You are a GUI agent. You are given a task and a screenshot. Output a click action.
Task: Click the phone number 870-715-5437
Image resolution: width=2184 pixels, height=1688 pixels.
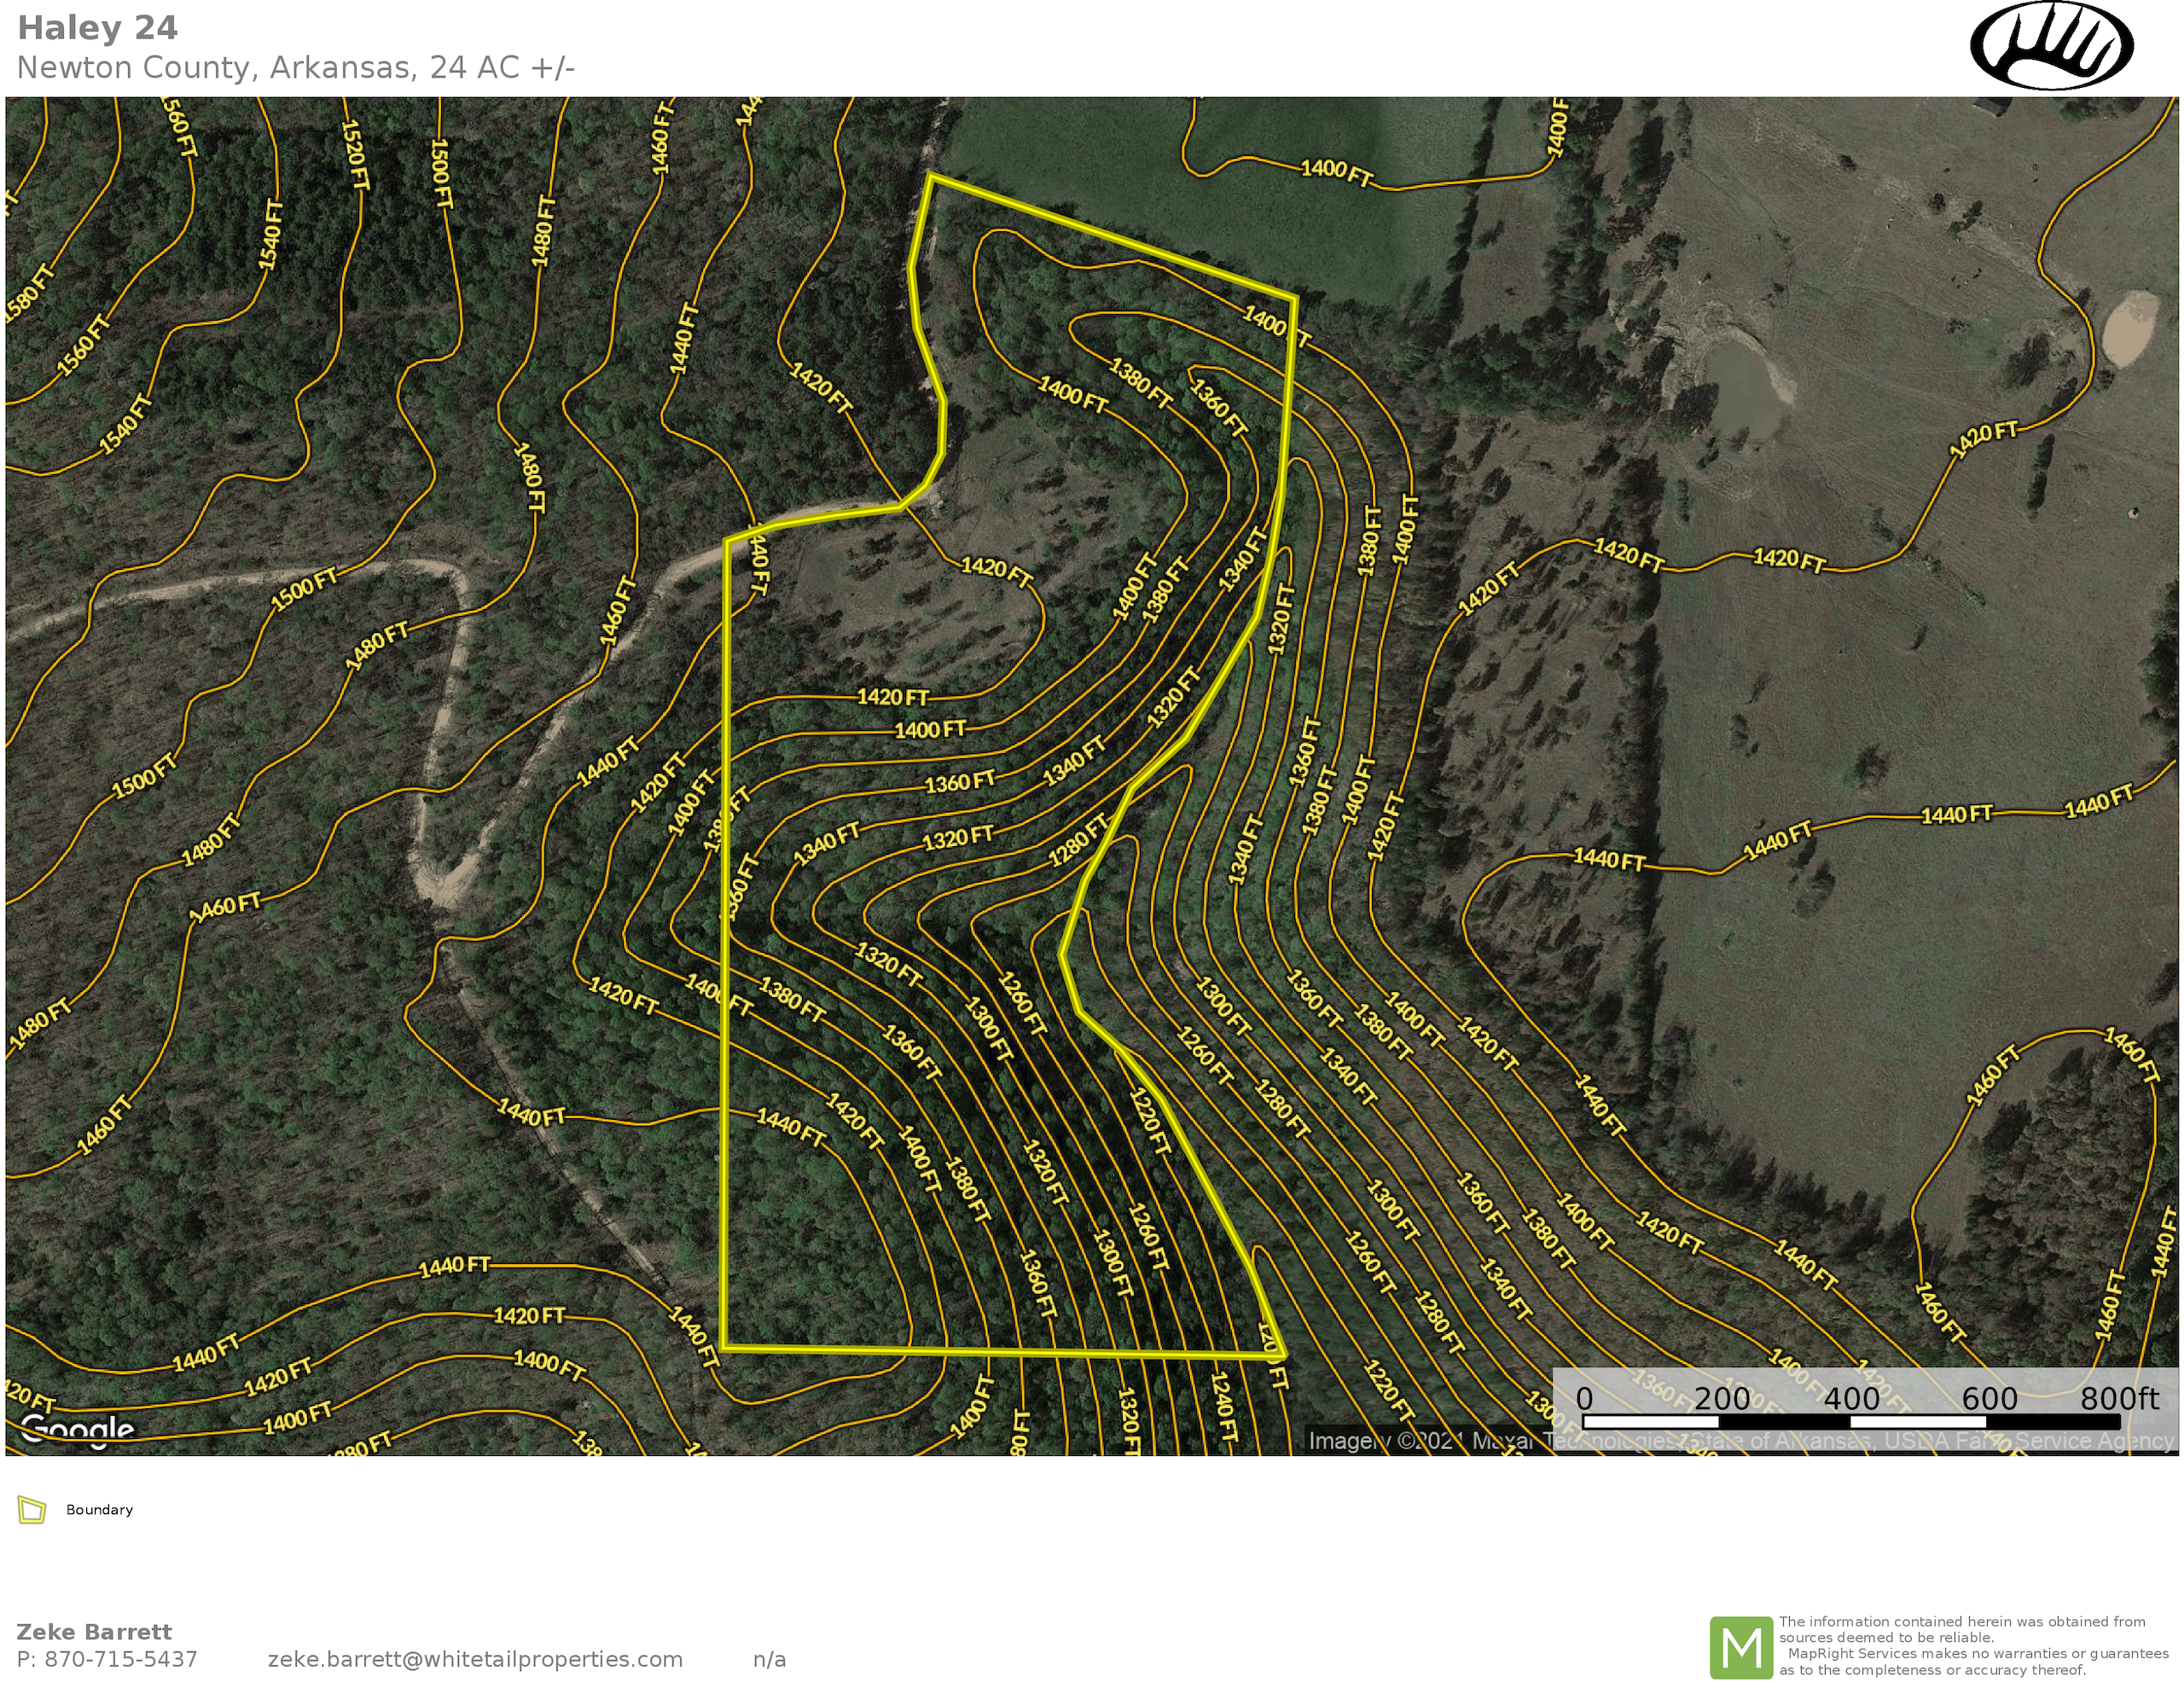[120, 1659]
